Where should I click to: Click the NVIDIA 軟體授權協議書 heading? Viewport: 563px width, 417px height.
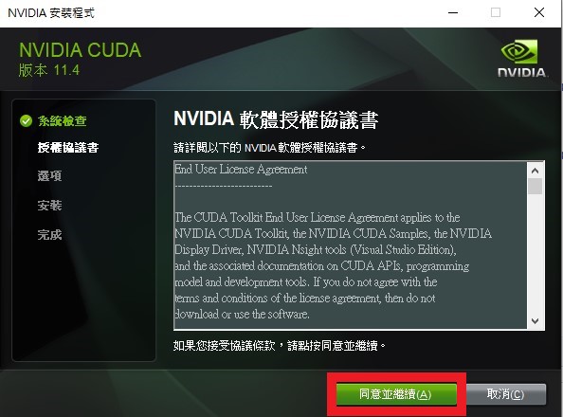[x=276, y=119]
